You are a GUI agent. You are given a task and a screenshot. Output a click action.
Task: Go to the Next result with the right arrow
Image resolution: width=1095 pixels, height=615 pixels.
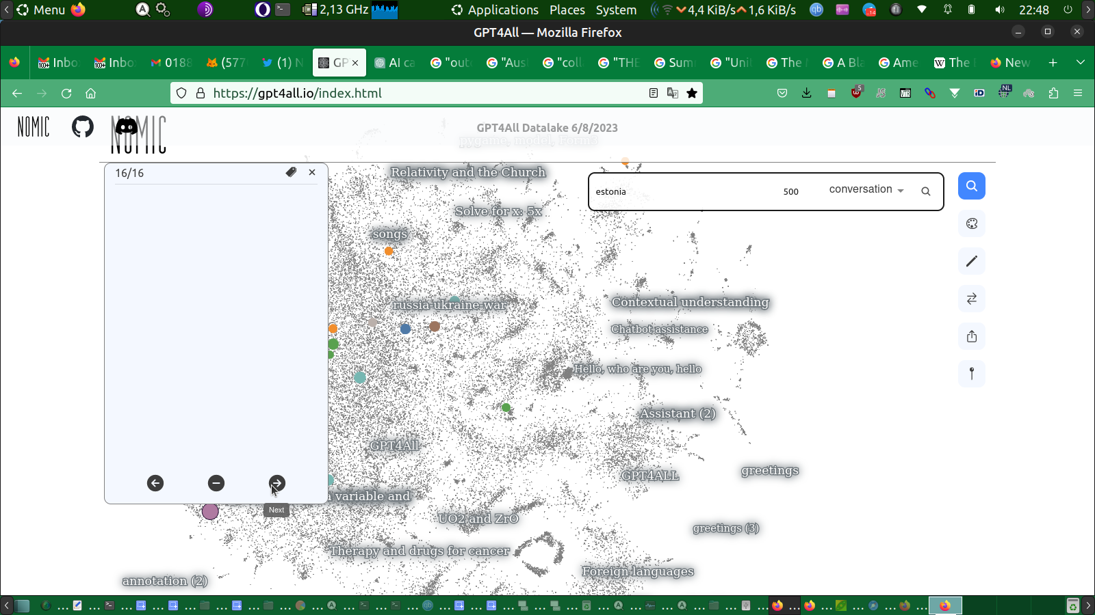277,483
